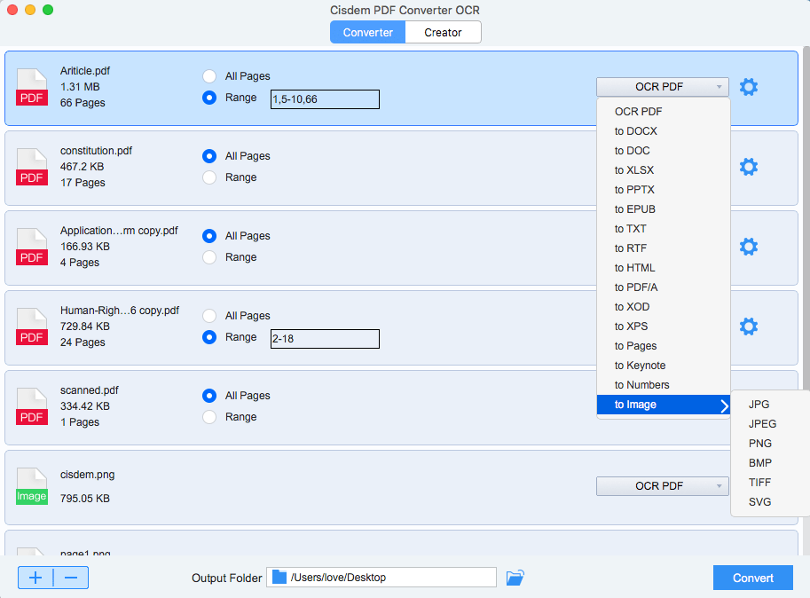Select PNG in image format submenu
The height and width of the screenshot is (598, 810).
760,444
